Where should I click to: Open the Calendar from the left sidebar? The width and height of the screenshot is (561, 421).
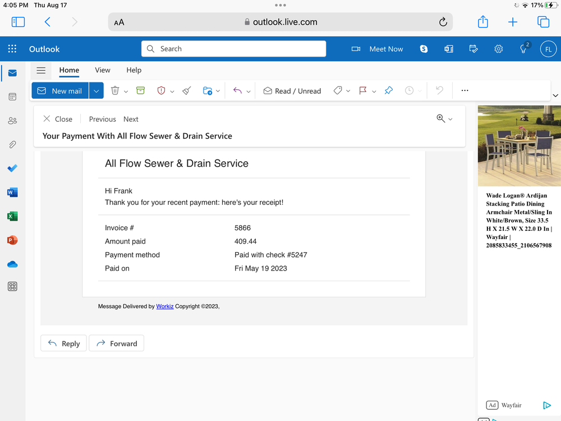12,97
